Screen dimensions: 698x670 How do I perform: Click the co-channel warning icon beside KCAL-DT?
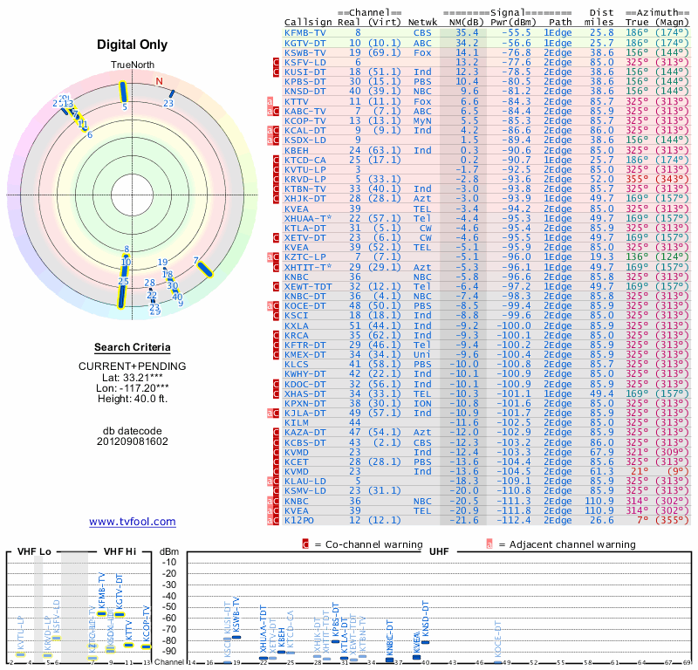(276, 130)
